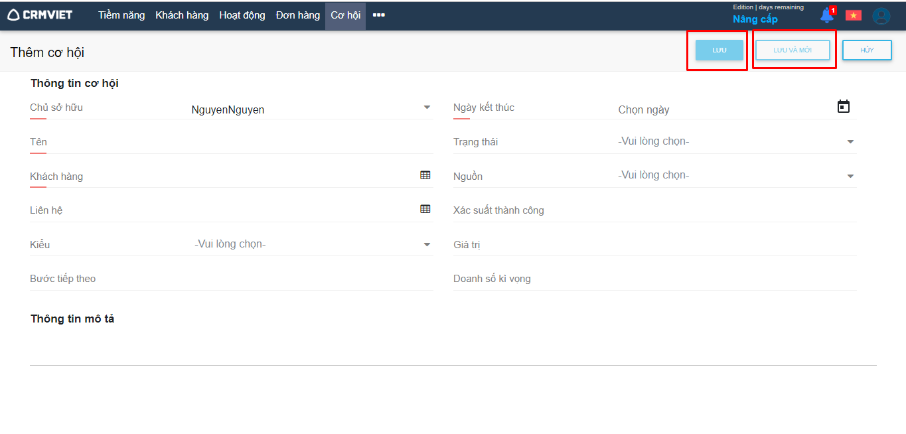Expand the Nguồn source dropdown
This screenshot has height=434, width=906.
[x=850, y=176]
